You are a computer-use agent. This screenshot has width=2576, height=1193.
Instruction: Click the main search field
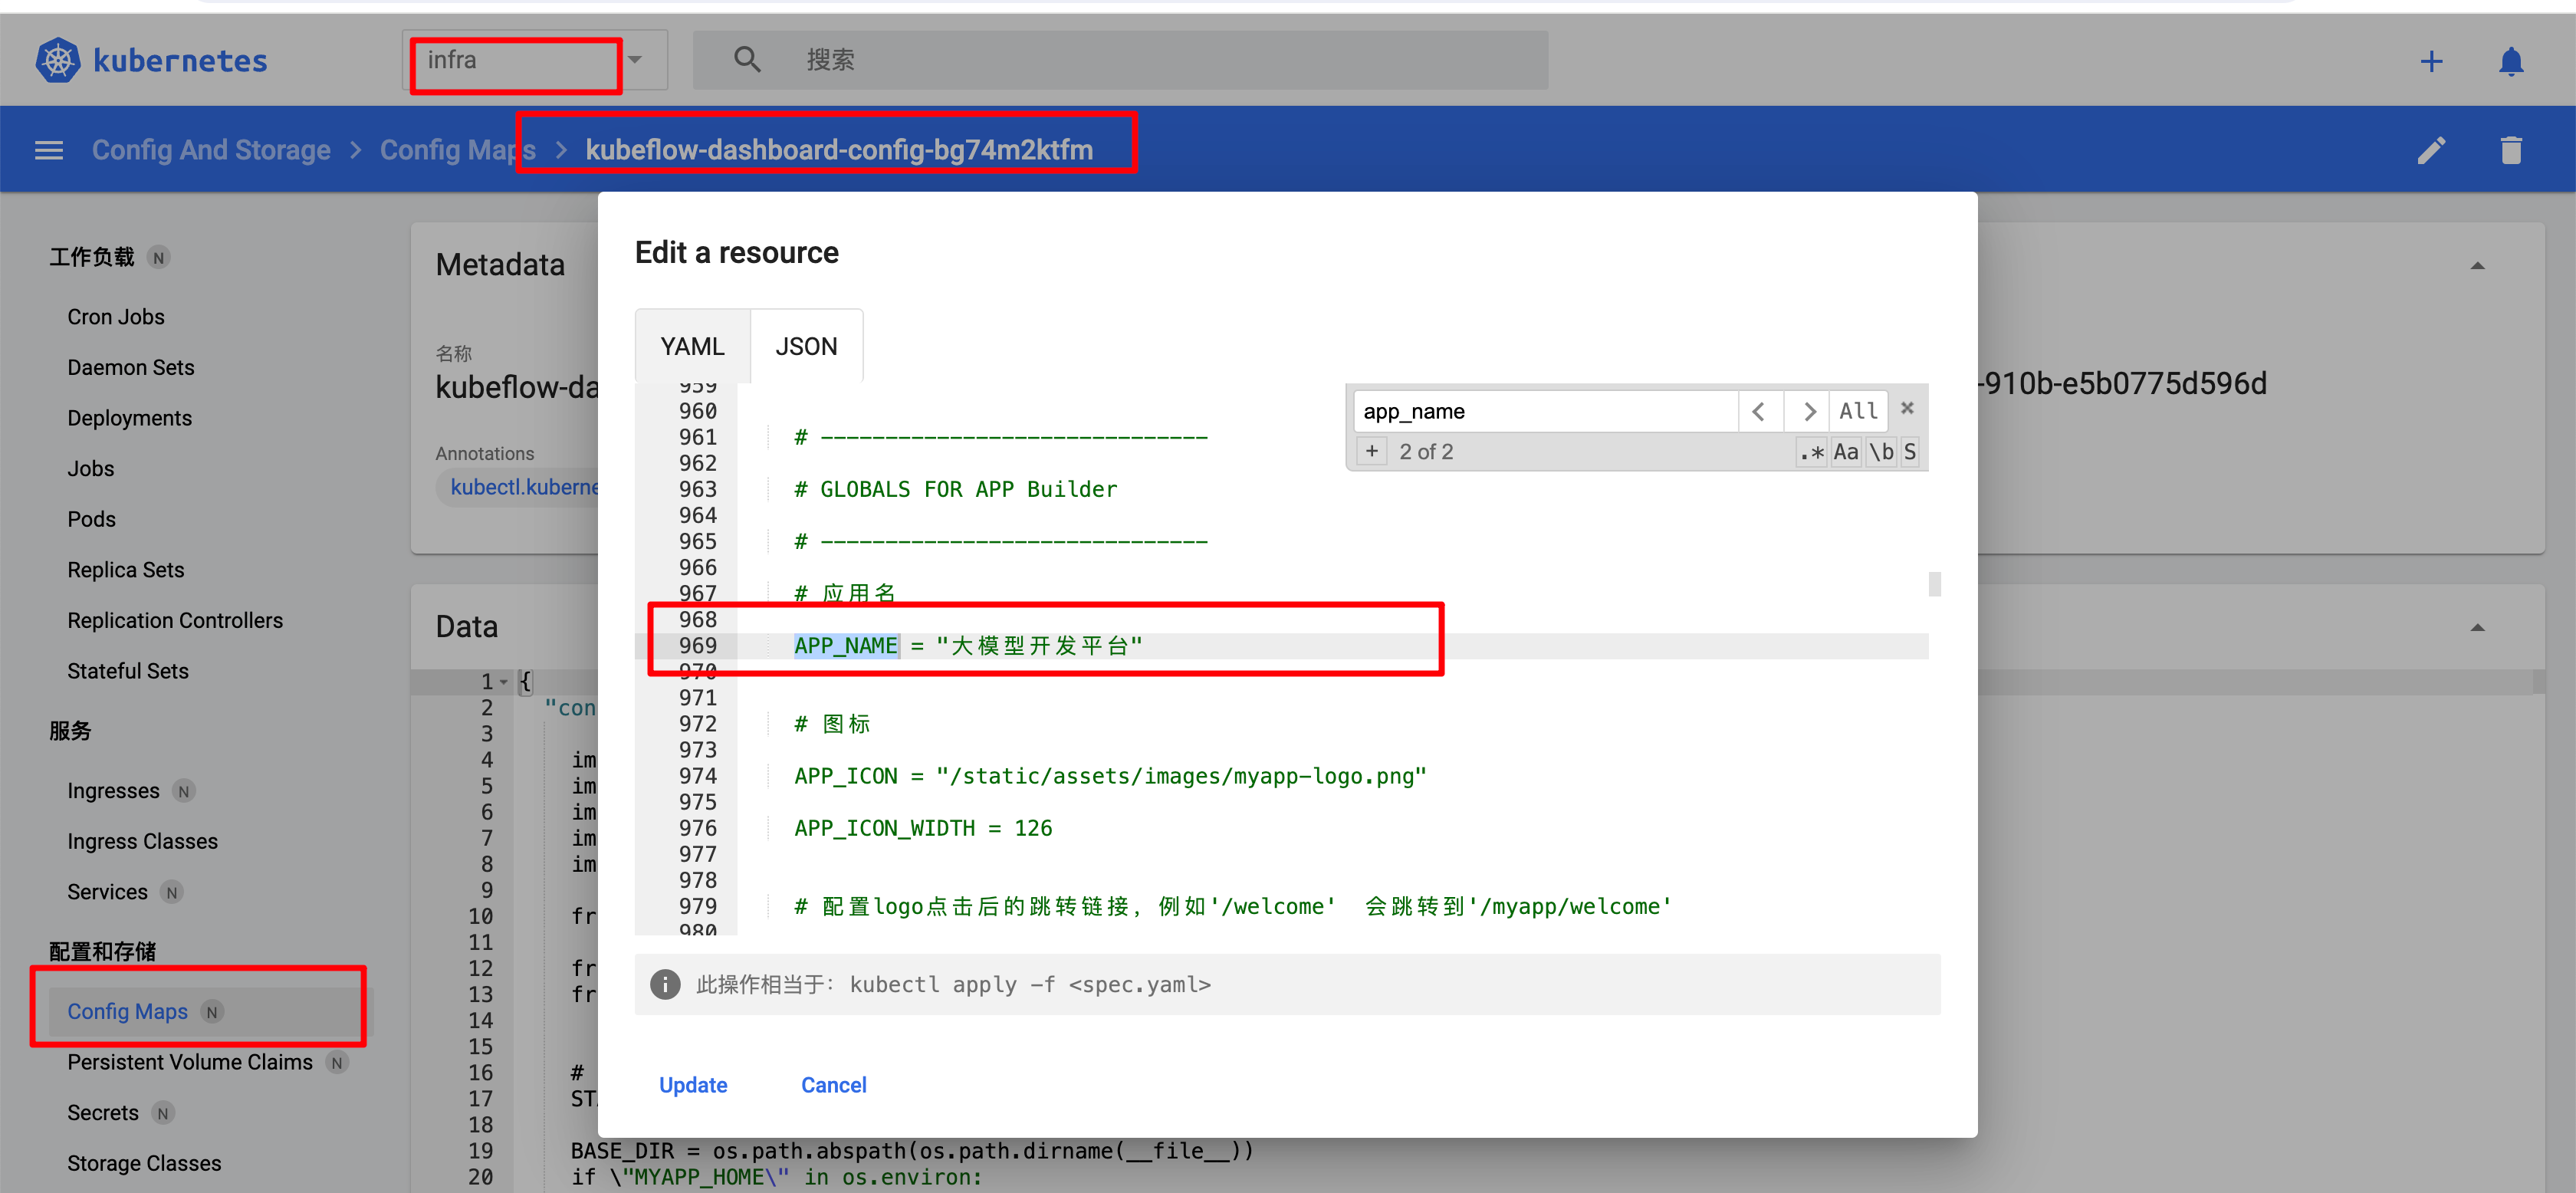(1120, 60)
